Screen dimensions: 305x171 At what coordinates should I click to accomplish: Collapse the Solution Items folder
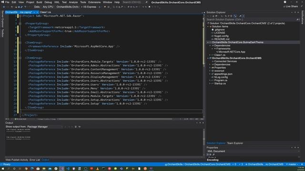pyautogui.click(x=208, y=27)
